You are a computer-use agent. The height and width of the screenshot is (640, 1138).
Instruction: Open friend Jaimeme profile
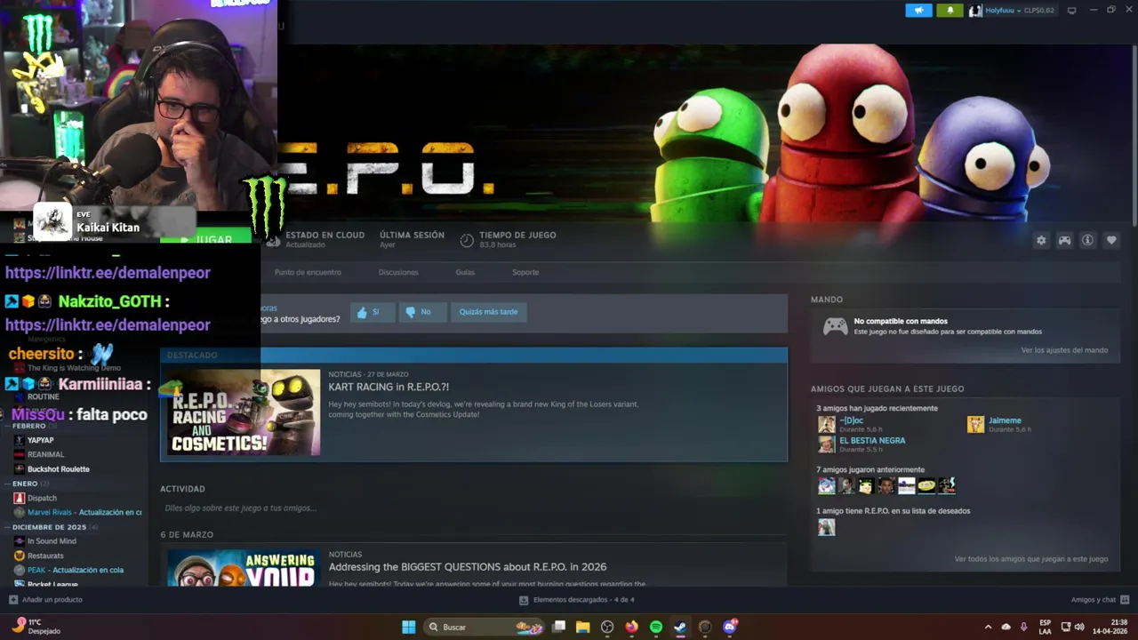coord(1005,420)
